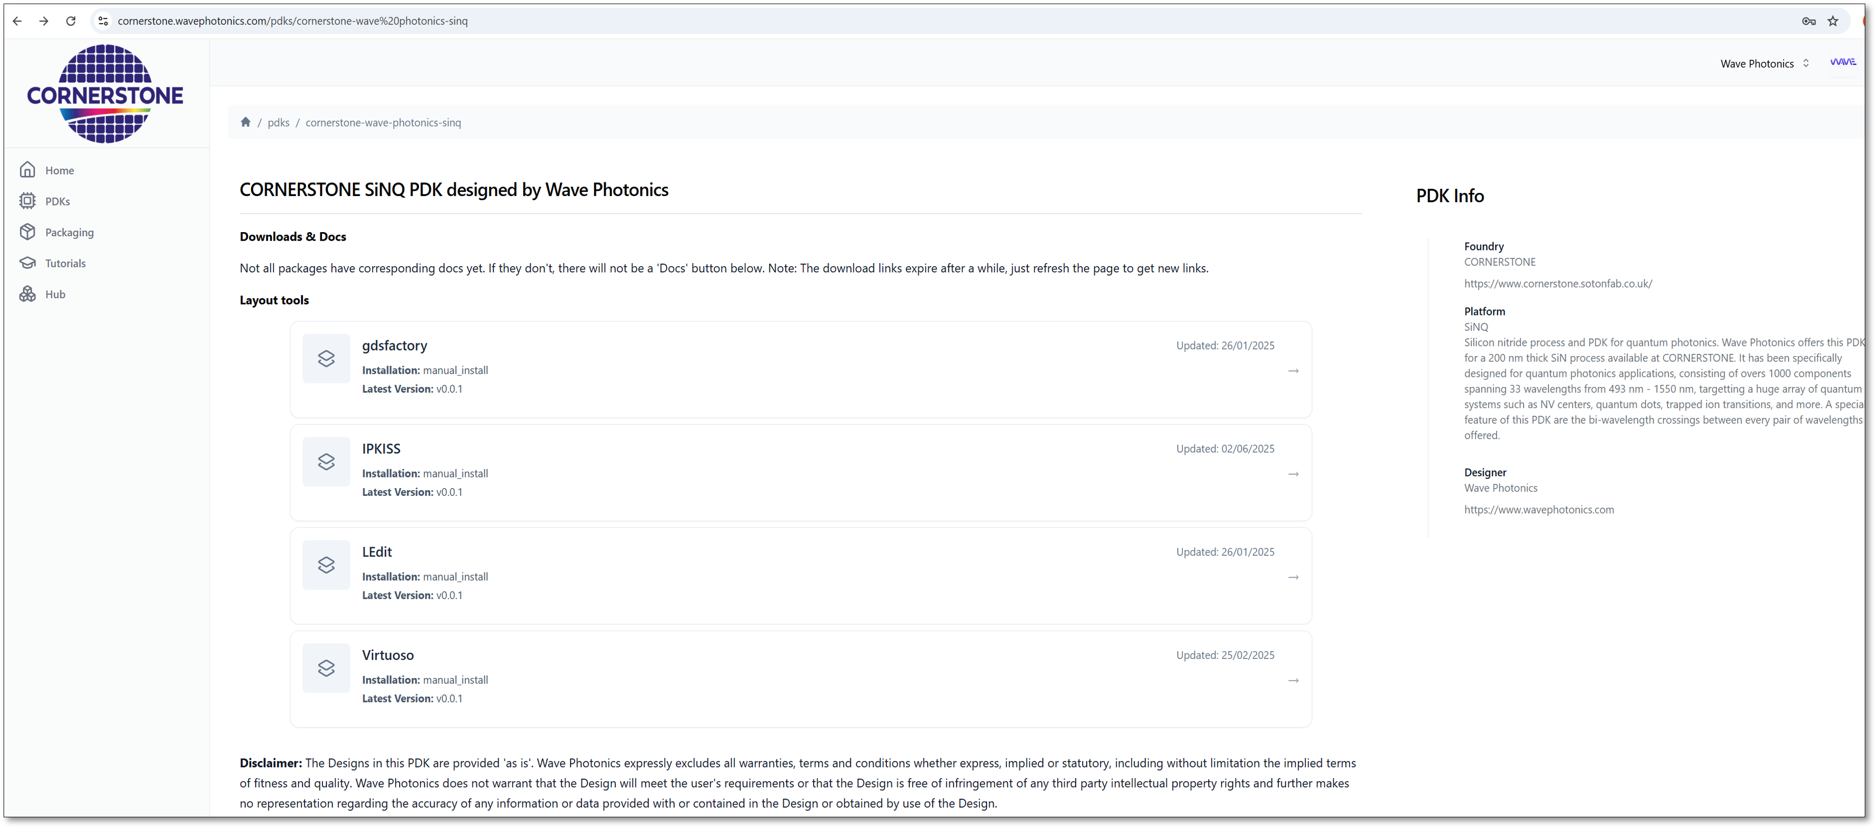The height and width of the screenshot is (828, 1876).
Task: Click the 'Designer' label
Action: click(1485, 473)
